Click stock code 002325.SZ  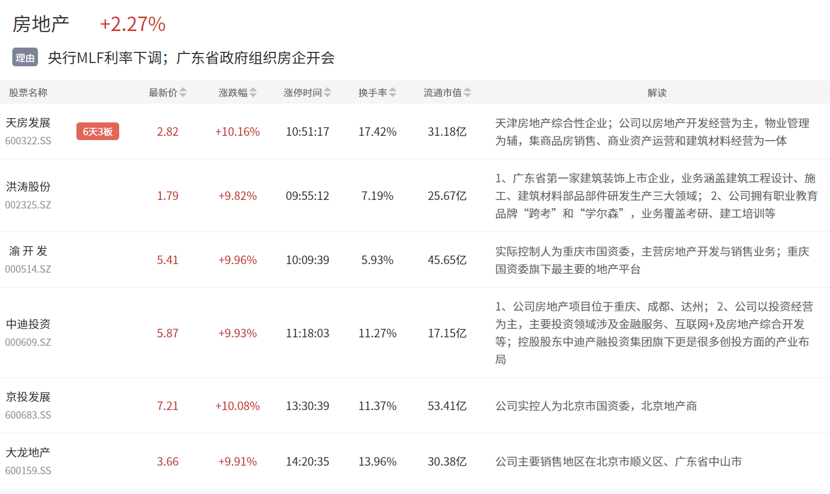click(28, 205)
